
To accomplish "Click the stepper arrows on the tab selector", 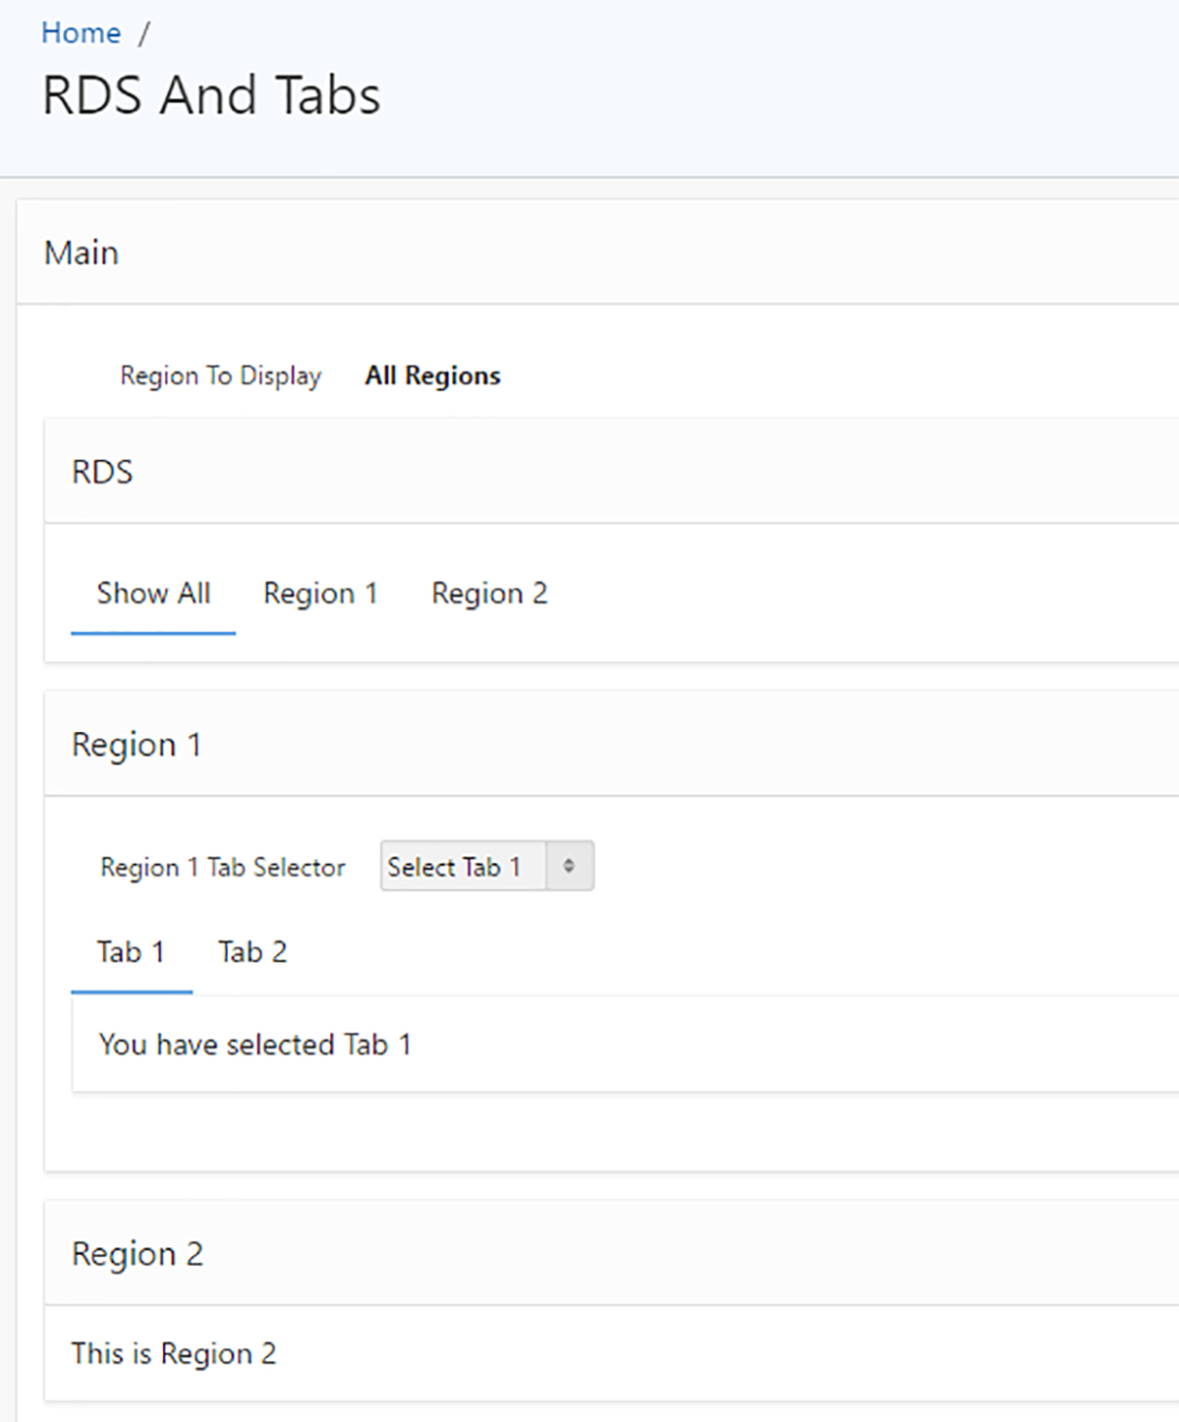I will pos(569,866).
